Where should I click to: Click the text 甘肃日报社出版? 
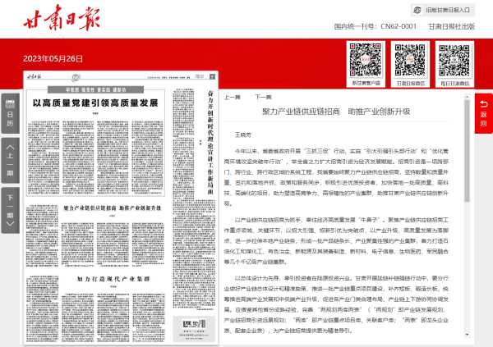451,27
